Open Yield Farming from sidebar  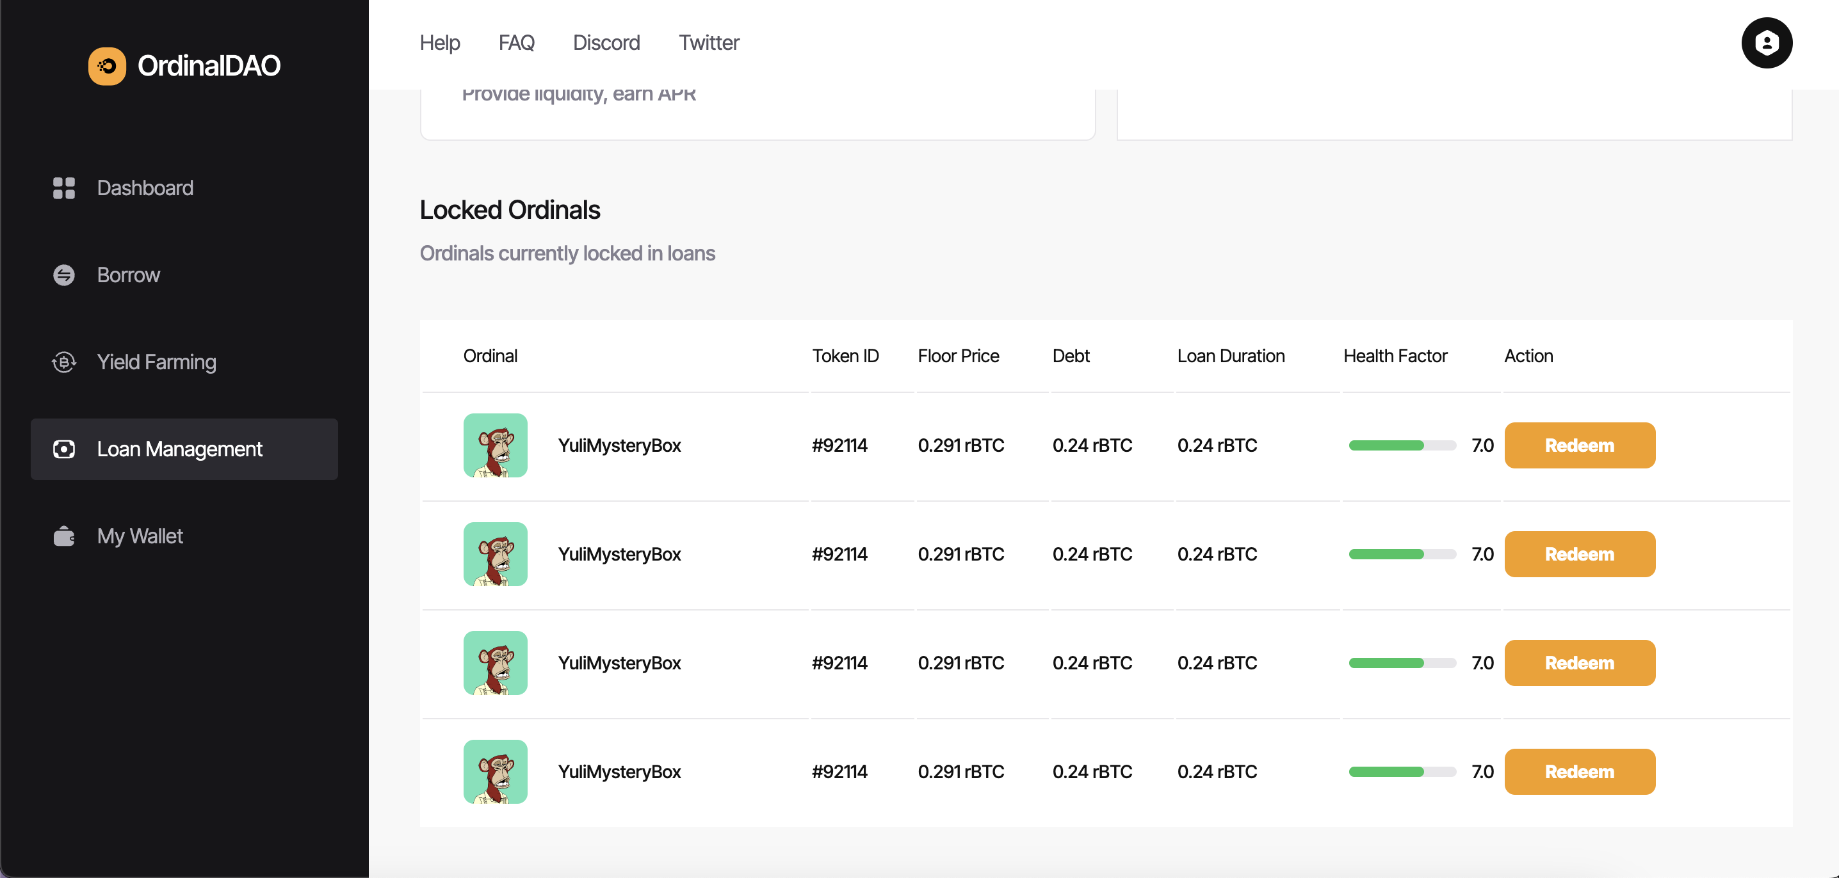[x=156, y=362]
